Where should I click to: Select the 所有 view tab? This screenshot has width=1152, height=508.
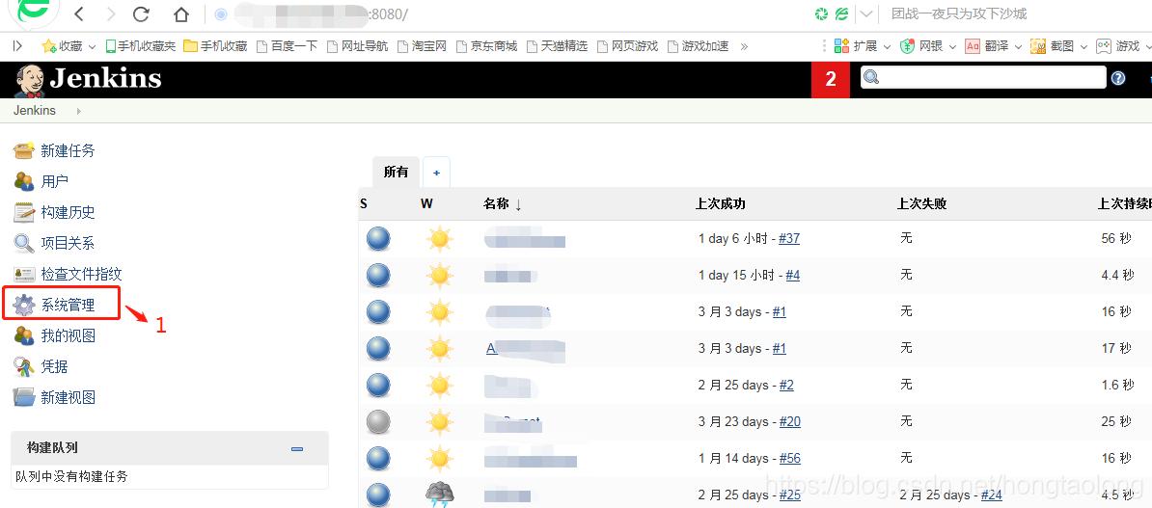[396, 172]
